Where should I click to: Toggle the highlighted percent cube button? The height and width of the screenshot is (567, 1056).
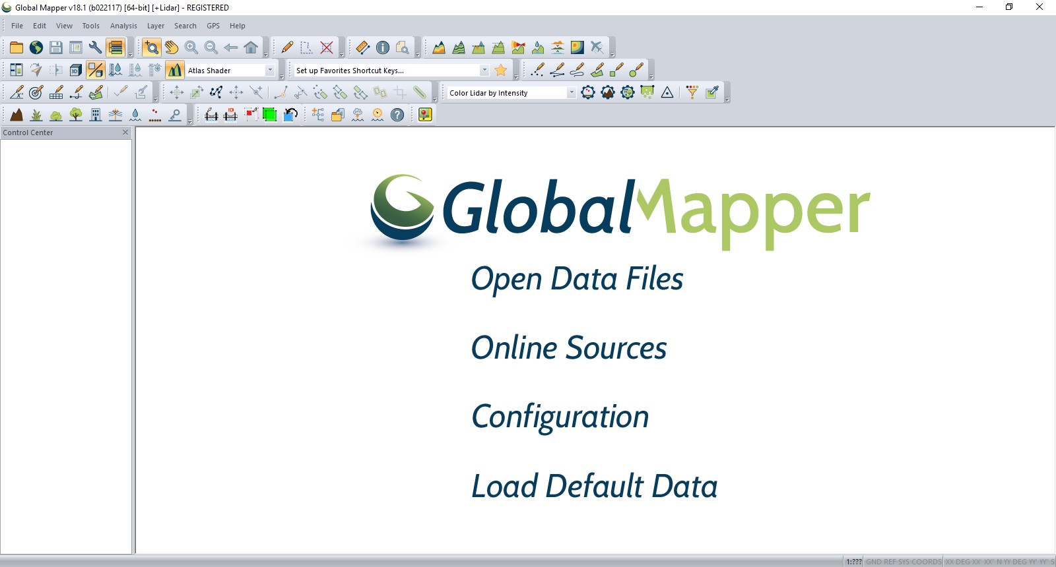96,70
